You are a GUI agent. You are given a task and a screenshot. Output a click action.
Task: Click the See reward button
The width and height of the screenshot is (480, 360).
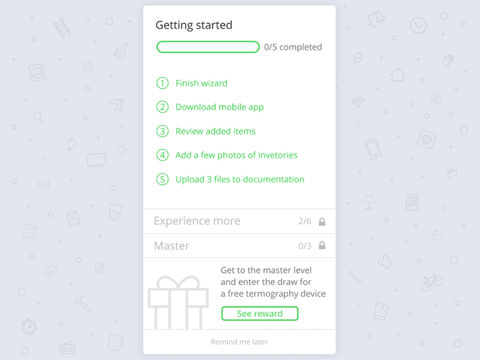(259, 313)
